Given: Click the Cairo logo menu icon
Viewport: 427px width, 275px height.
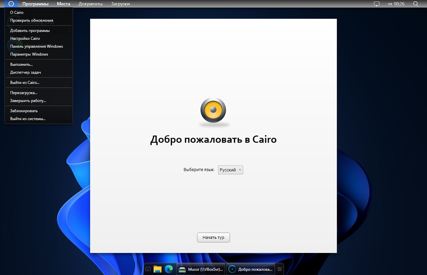Looking at the screenshot, I should click(11, 4).
